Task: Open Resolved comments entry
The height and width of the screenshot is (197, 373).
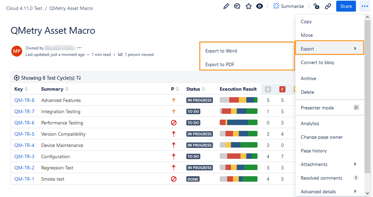Action: pyautogui.click(x=330, y=178)
